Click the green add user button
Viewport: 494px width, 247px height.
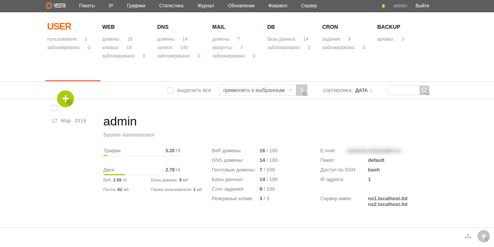click(65, 98)
